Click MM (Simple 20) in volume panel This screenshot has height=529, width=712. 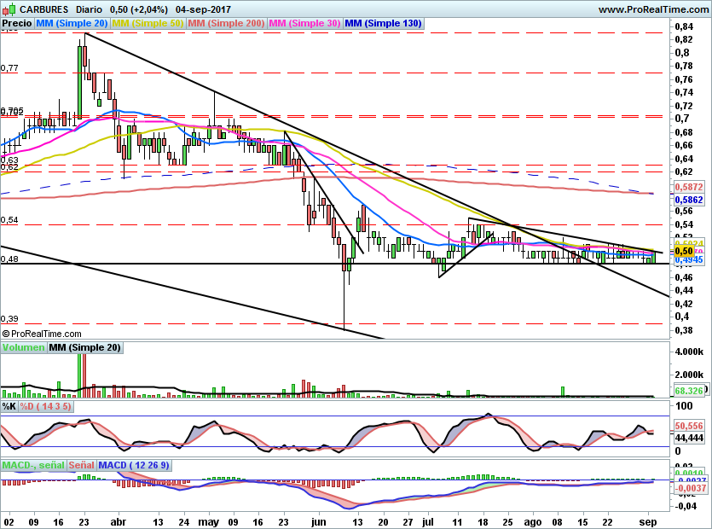pyautogui.click(x=84, y=347)
